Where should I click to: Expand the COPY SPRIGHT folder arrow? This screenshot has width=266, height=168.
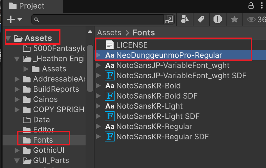tap(17, 110)
